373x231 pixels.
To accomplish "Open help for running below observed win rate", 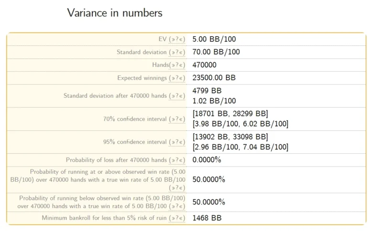I will [x=177, y=207].
